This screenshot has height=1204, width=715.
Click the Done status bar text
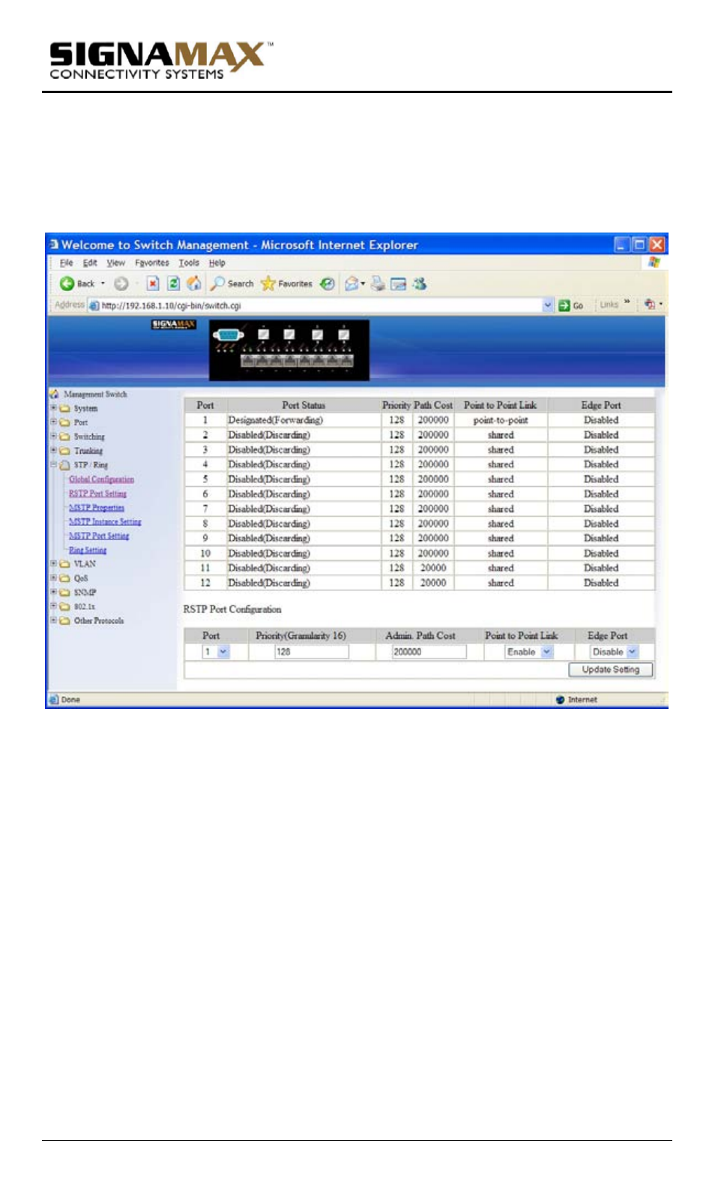(70, 699)
